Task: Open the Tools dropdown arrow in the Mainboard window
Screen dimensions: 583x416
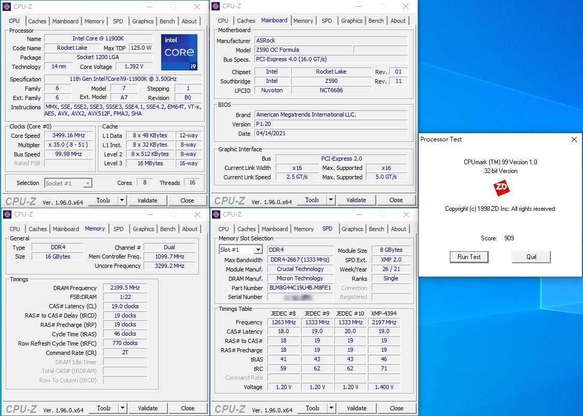Action: coord(331,200)
